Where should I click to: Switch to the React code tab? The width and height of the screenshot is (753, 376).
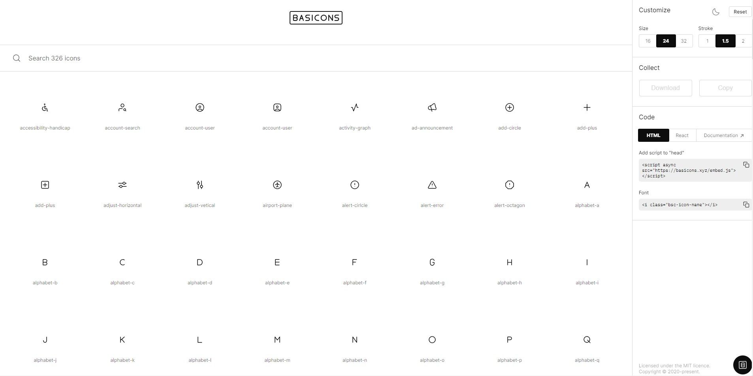[x=682, y=135]
